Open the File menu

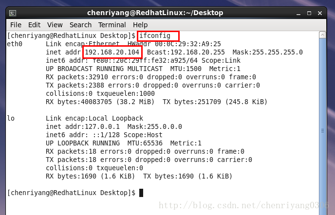click(x=16, y=25)
